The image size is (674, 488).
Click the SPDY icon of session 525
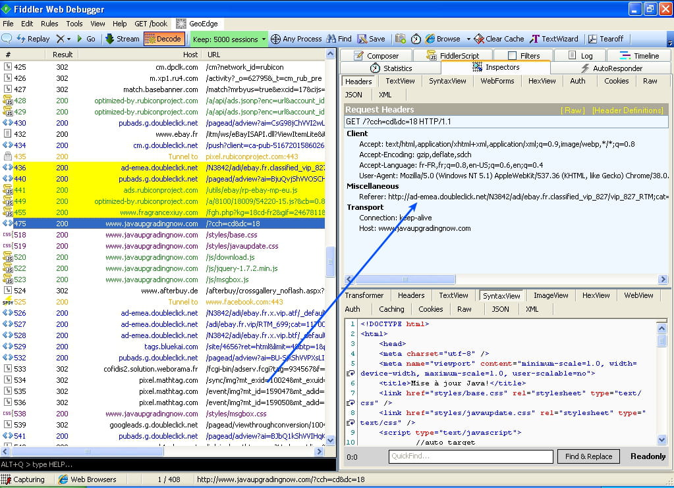pos(7,302)
